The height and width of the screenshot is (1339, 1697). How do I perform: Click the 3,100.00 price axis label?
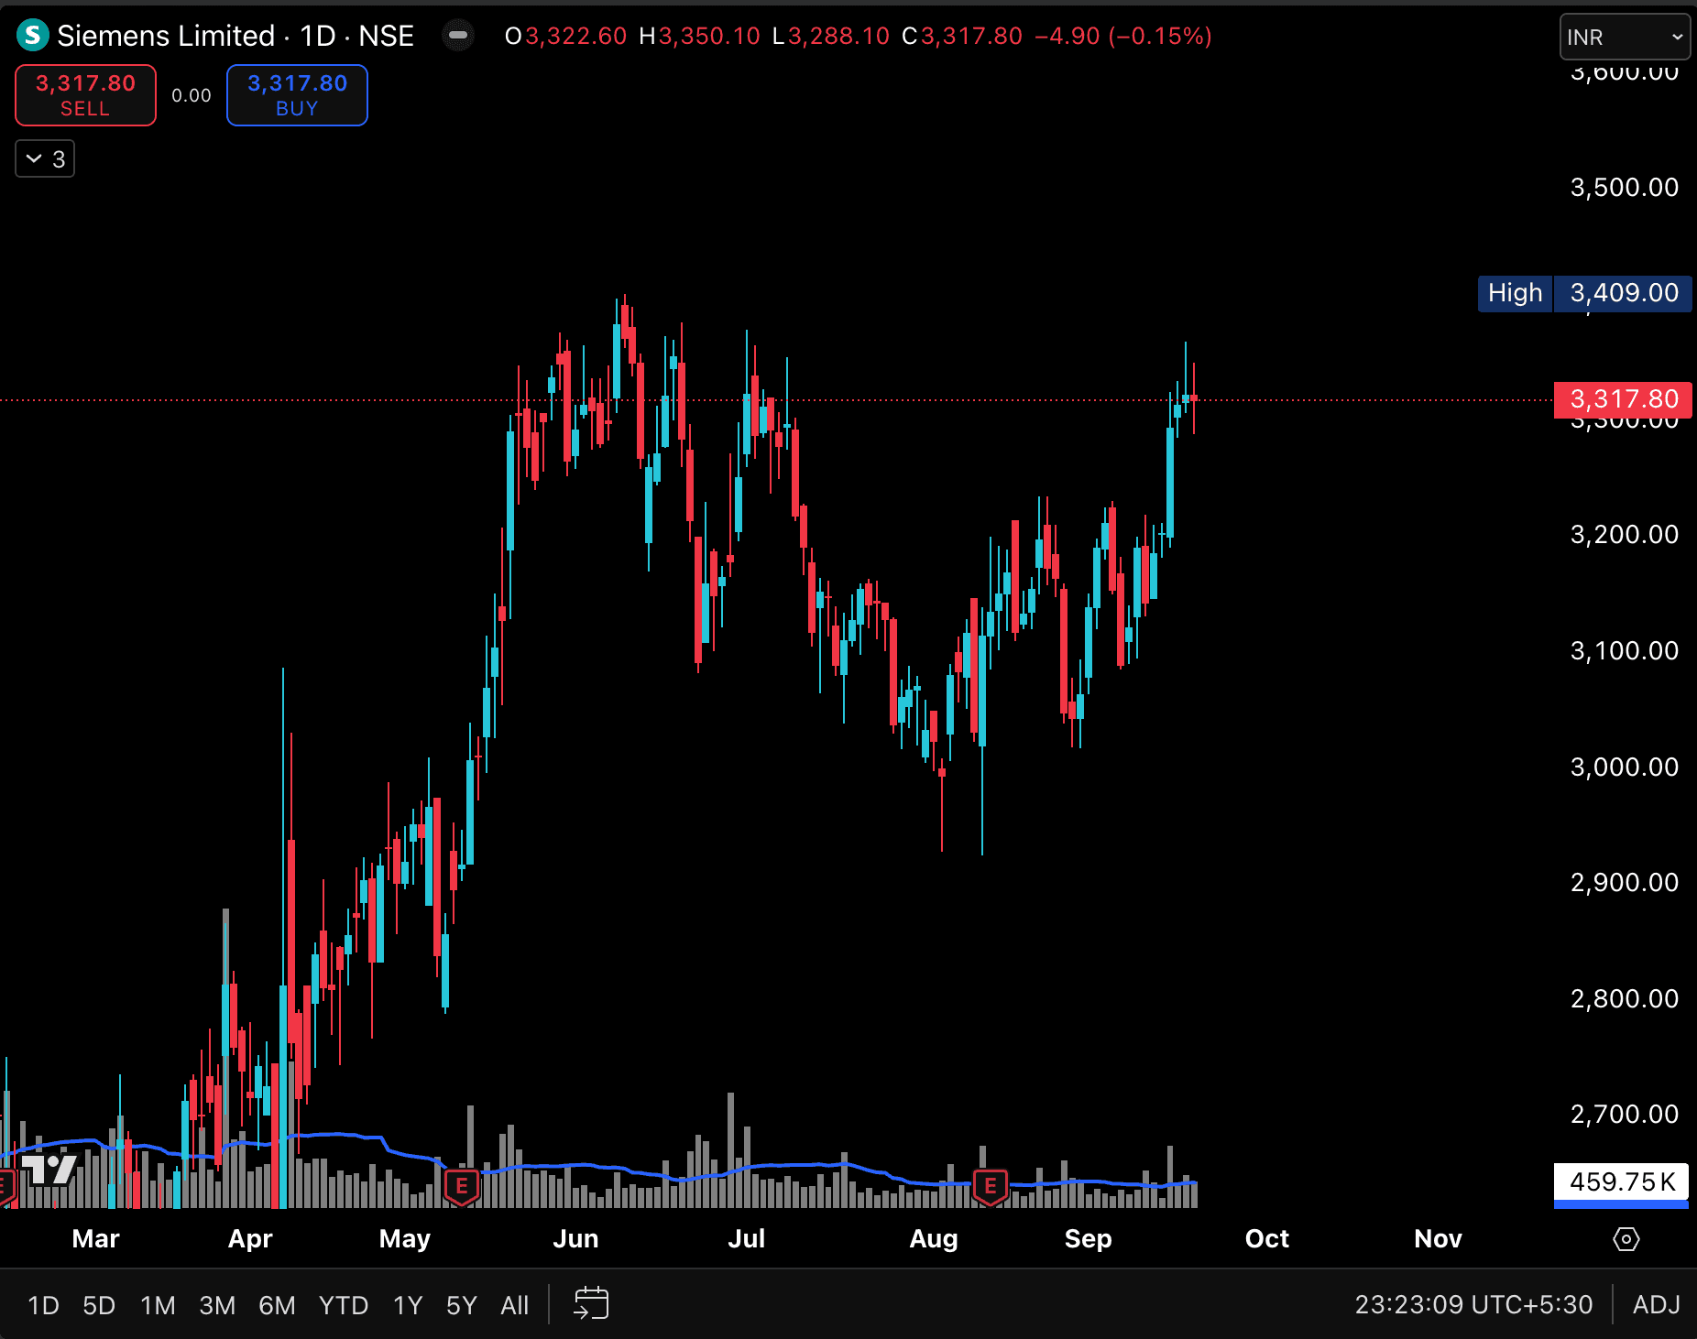[x=1624, y=651]
